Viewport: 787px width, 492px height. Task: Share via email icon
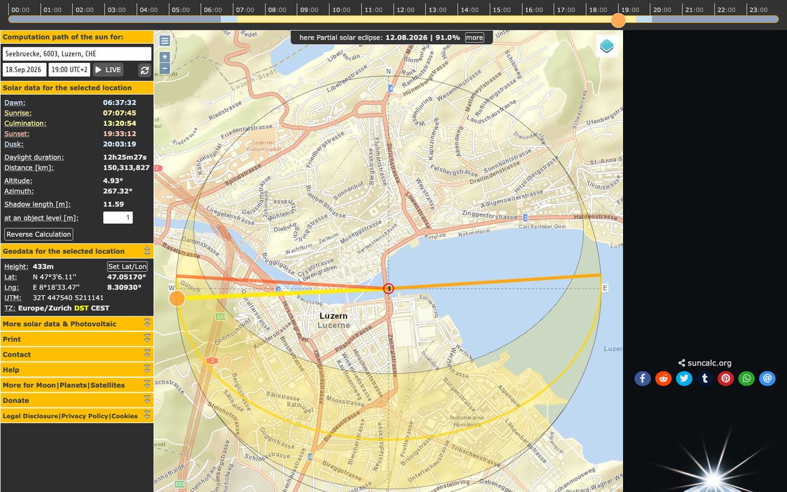tap(767, 379)
